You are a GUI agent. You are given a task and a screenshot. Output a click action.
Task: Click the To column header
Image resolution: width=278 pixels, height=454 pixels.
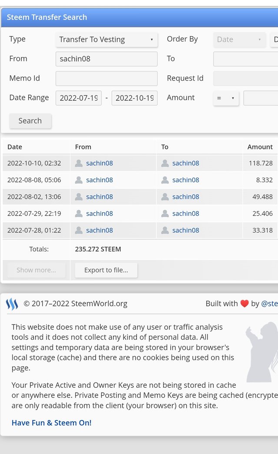[x=165, y=147]
